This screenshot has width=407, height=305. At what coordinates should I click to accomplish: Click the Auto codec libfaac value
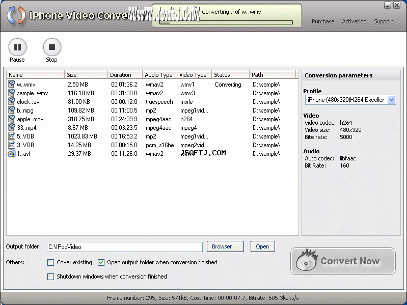click(x=348, y=158)
